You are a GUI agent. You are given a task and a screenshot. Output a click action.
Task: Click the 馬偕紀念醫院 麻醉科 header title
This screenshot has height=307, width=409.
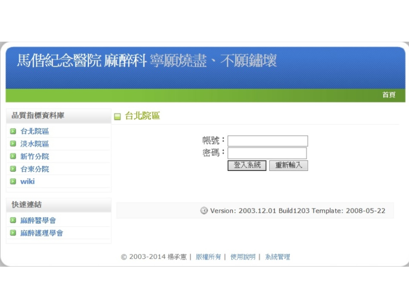tap(81, 61)
